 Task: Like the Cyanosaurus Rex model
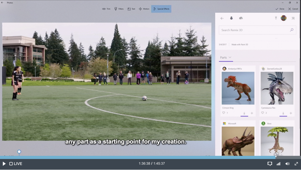click(x=262, y=113)
